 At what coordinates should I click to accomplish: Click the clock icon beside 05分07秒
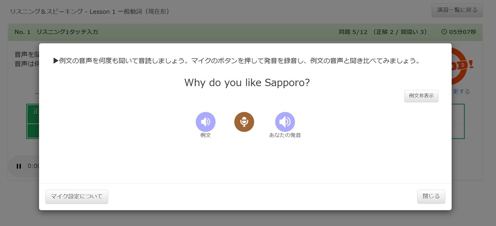point(444,32)
